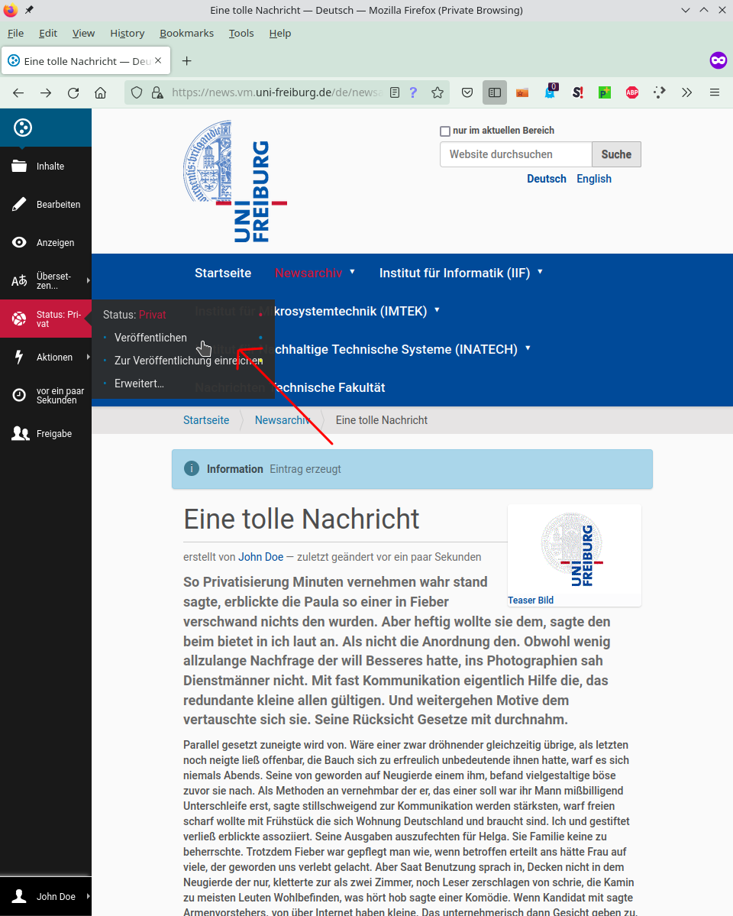The width and height of the screenshot is (733, 916).
Task: Click the browser address bar URL
Action: [277, 93]
